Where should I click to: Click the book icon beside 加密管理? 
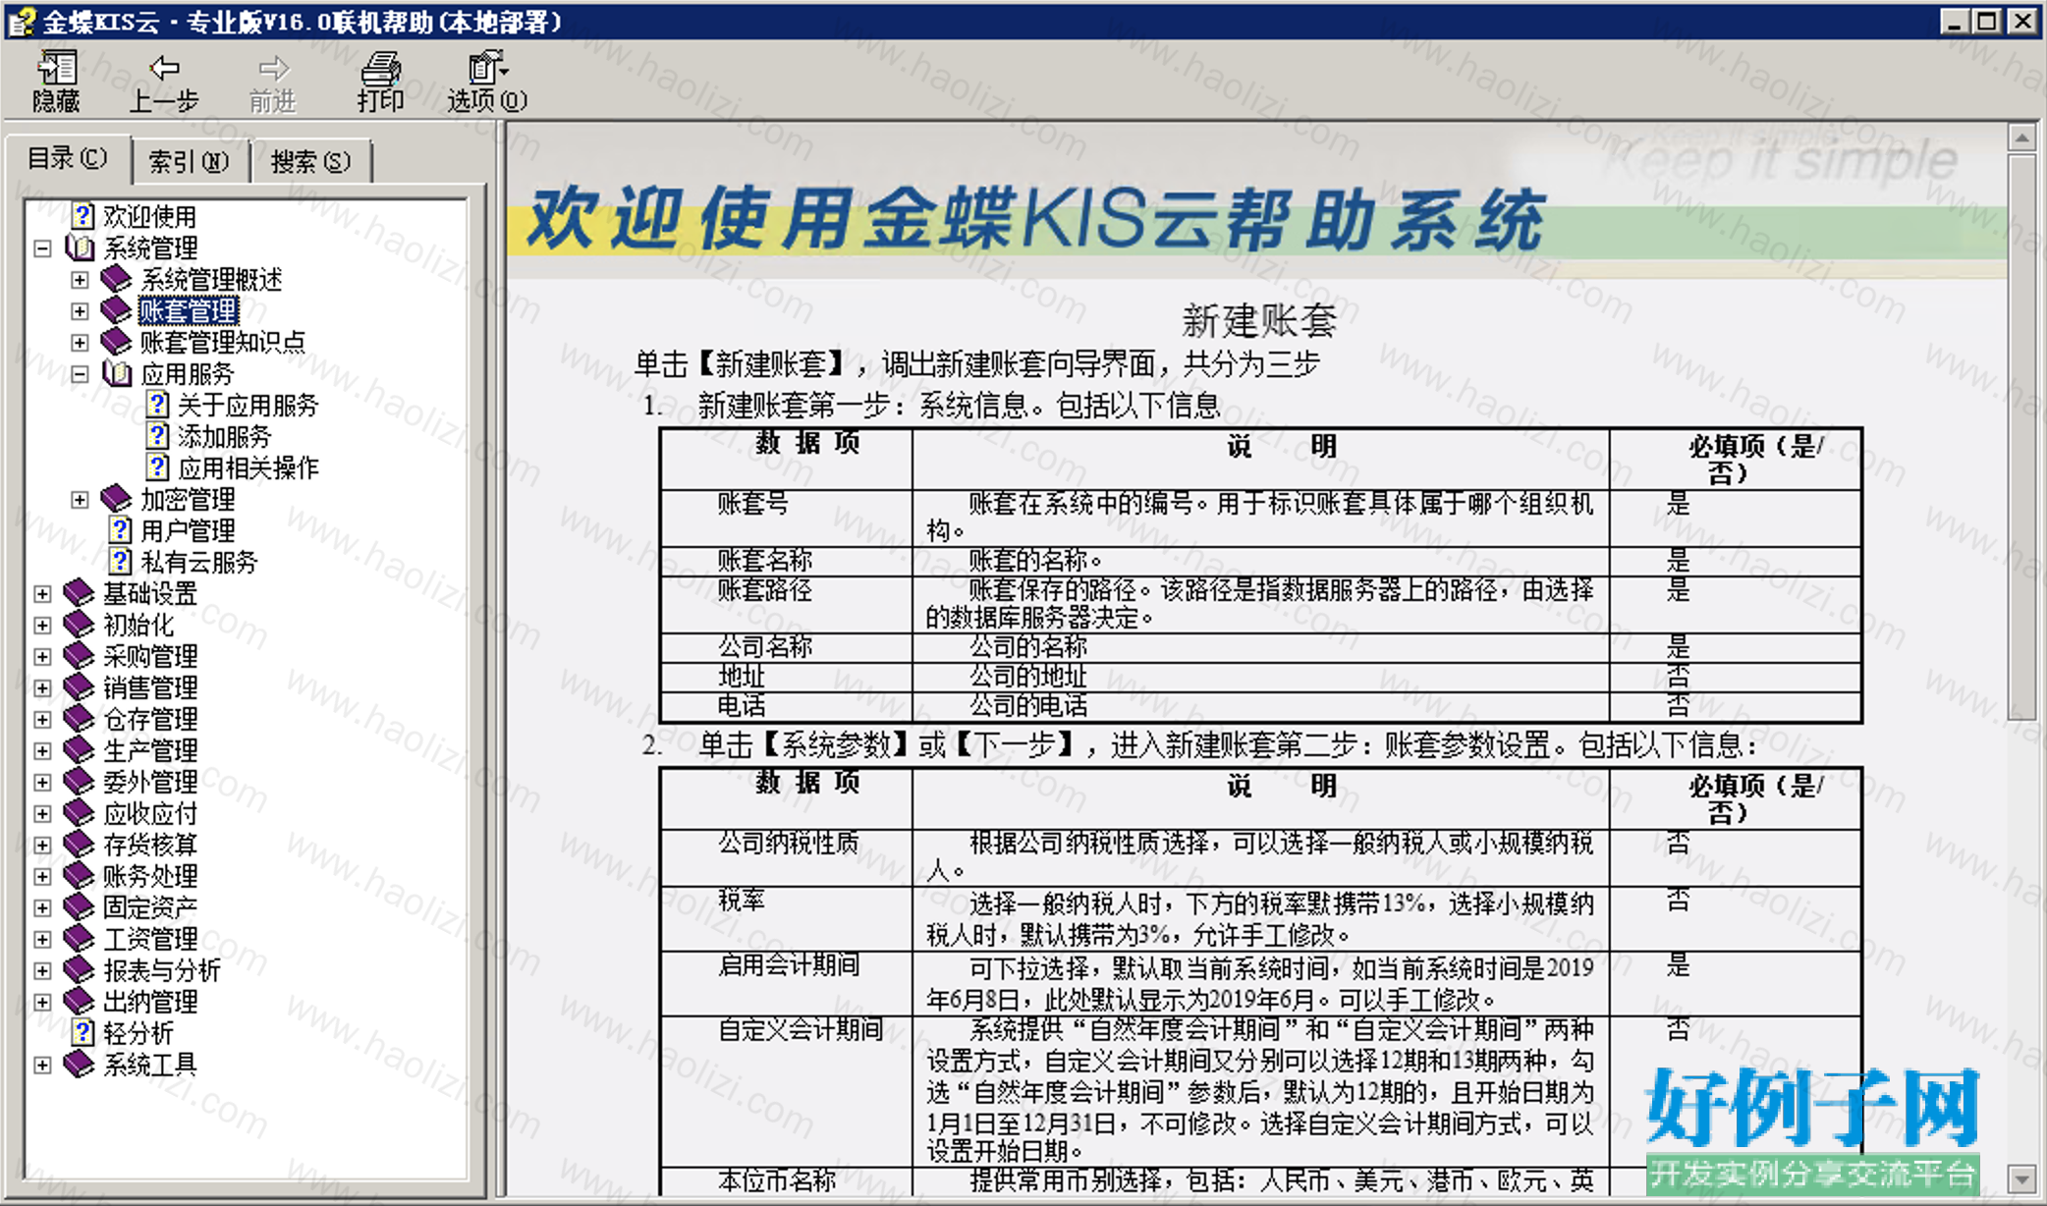[116, 499]
